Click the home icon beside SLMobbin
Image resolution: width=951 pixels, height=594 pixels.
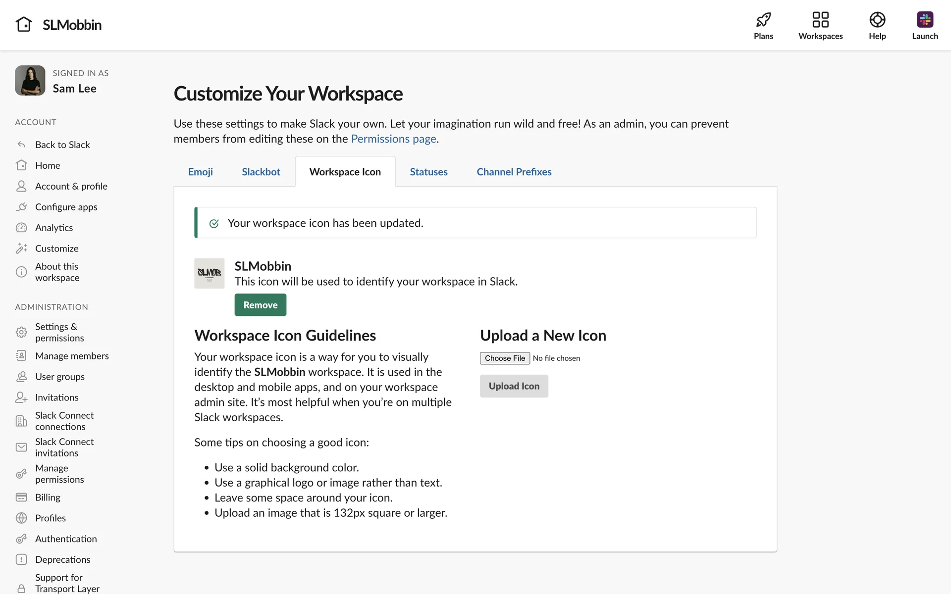coord(23,24)
